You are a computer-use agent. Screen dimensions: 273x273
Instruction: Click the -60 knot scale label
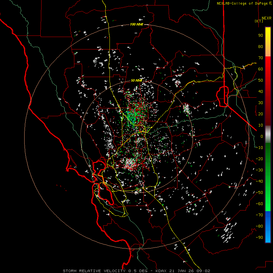click(259, 204)
